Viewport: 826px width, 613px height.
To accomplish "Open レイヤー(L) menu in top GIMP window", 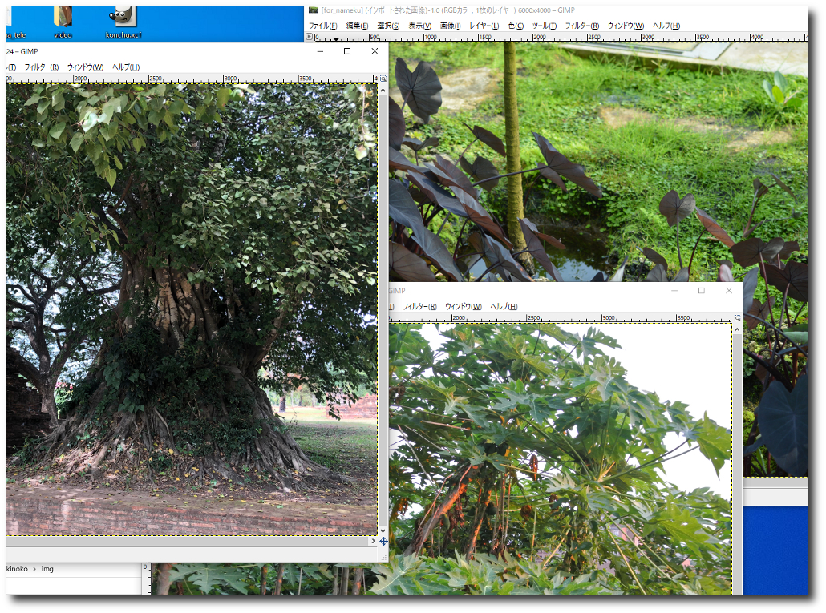I will coord(483,26).
